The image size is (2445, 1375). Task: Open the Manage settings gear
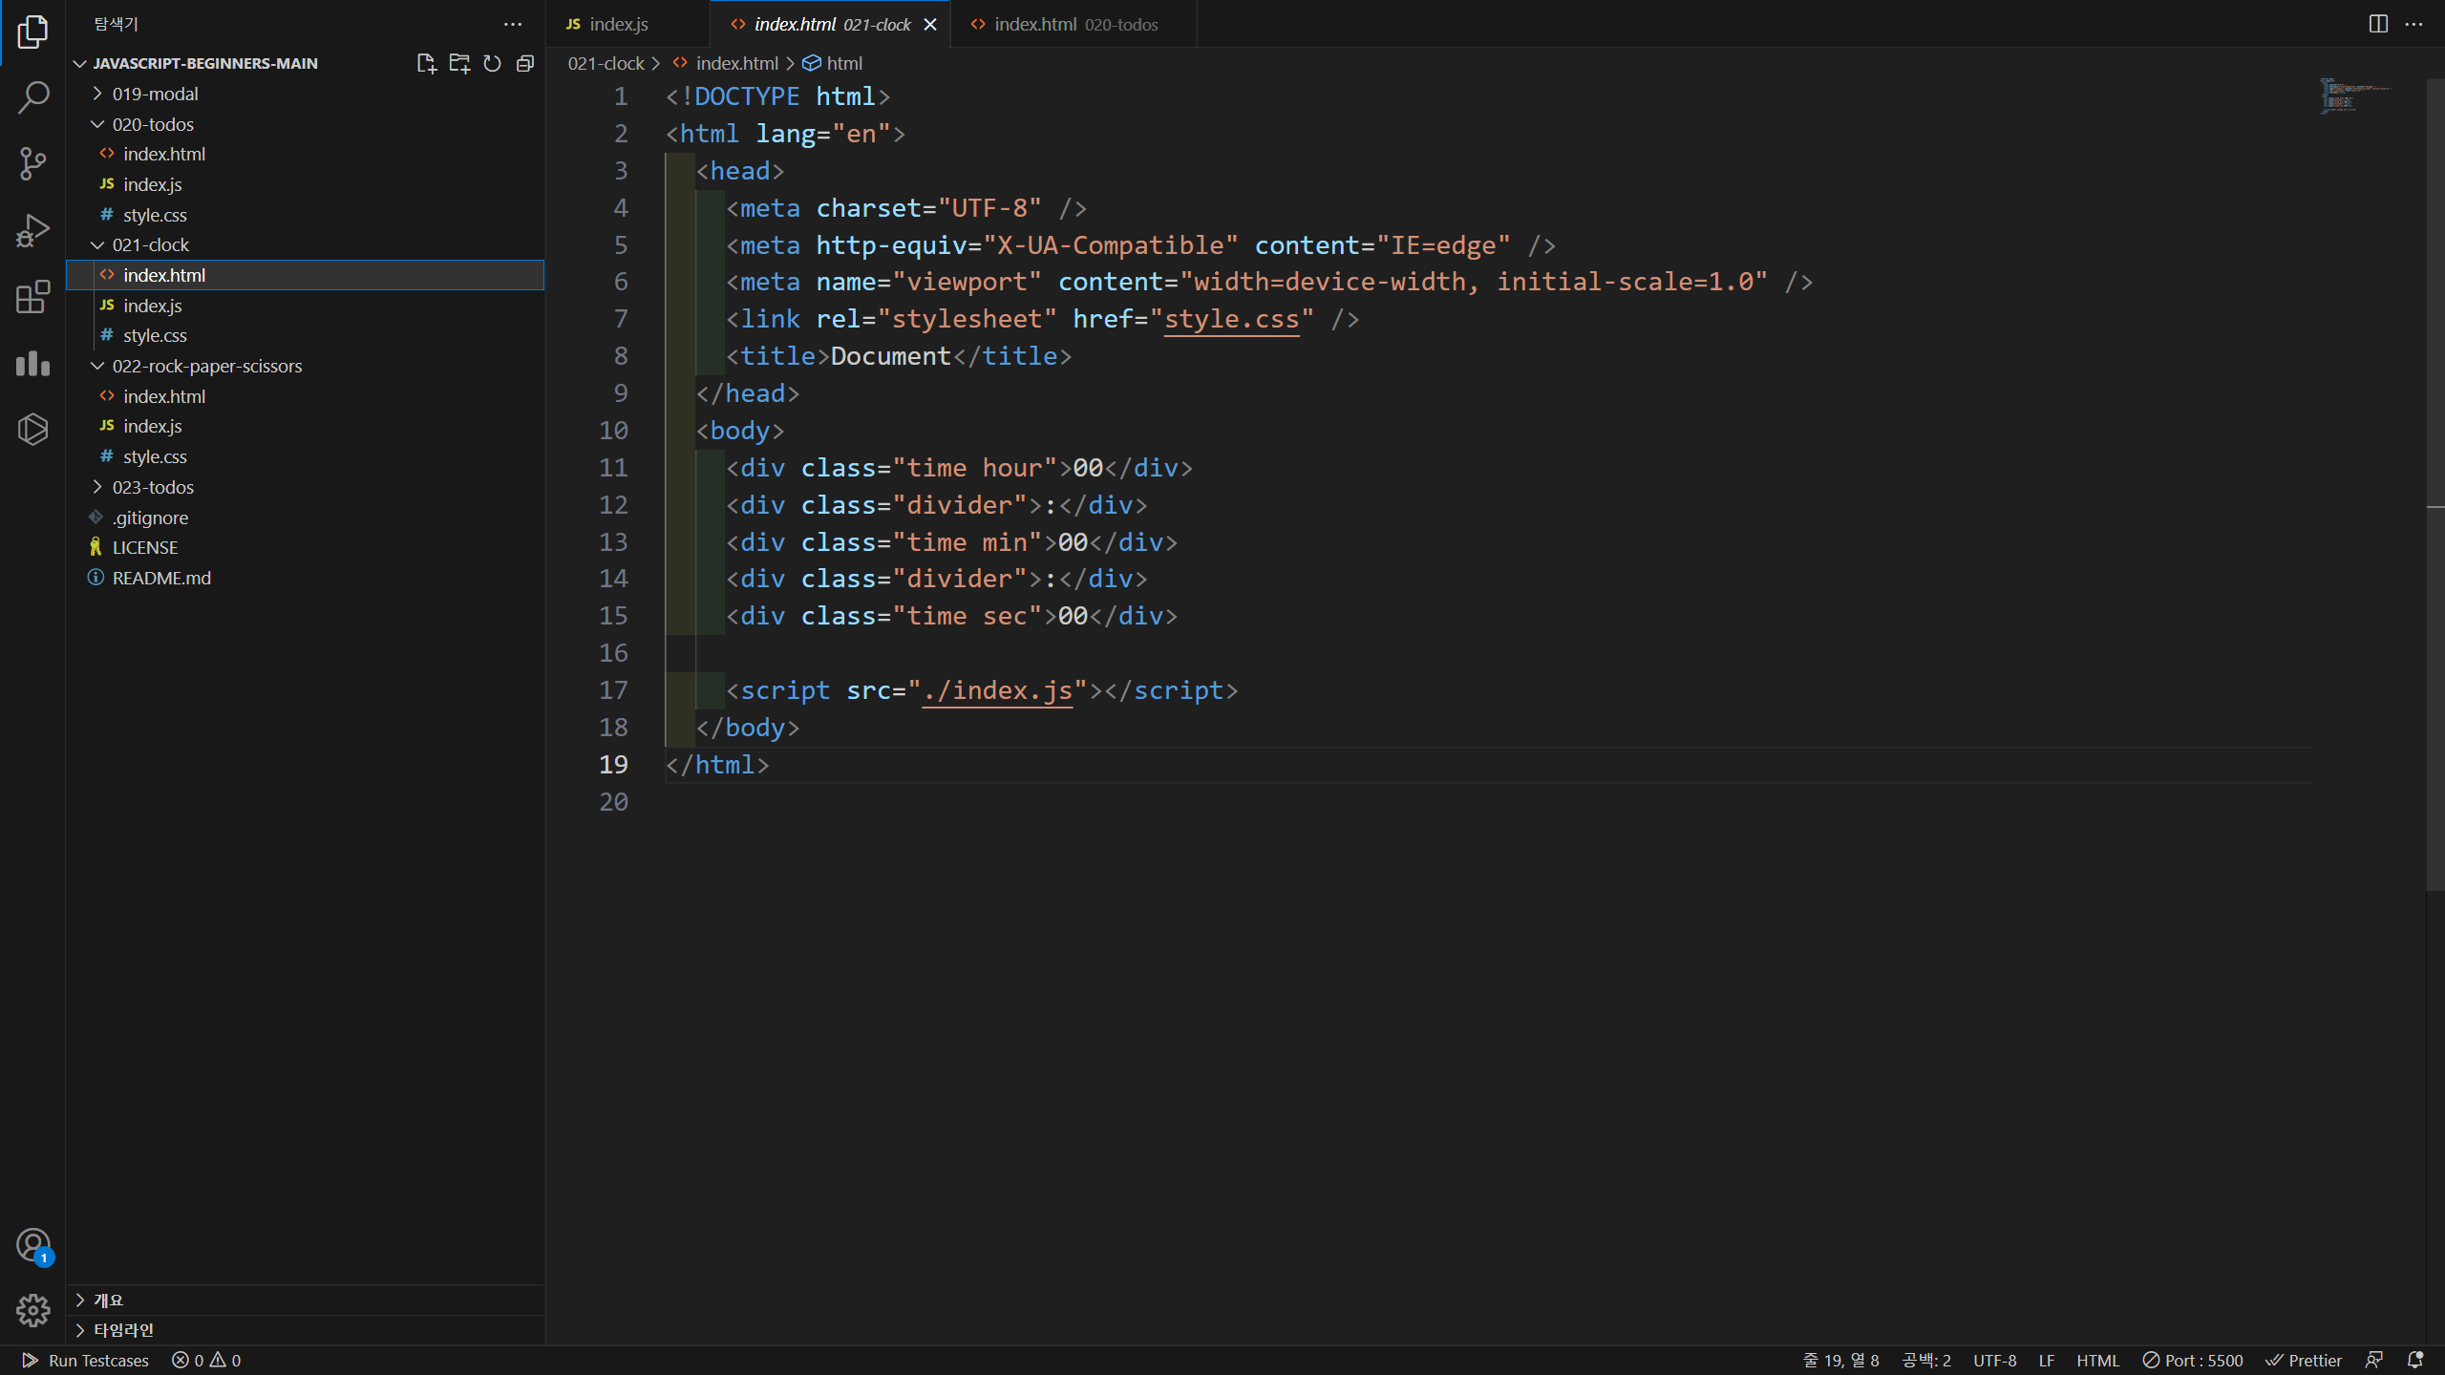pos(33,1310)
